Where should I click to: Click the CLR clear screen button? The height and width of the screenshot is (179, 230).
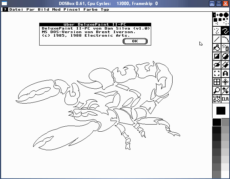[225, 99]
